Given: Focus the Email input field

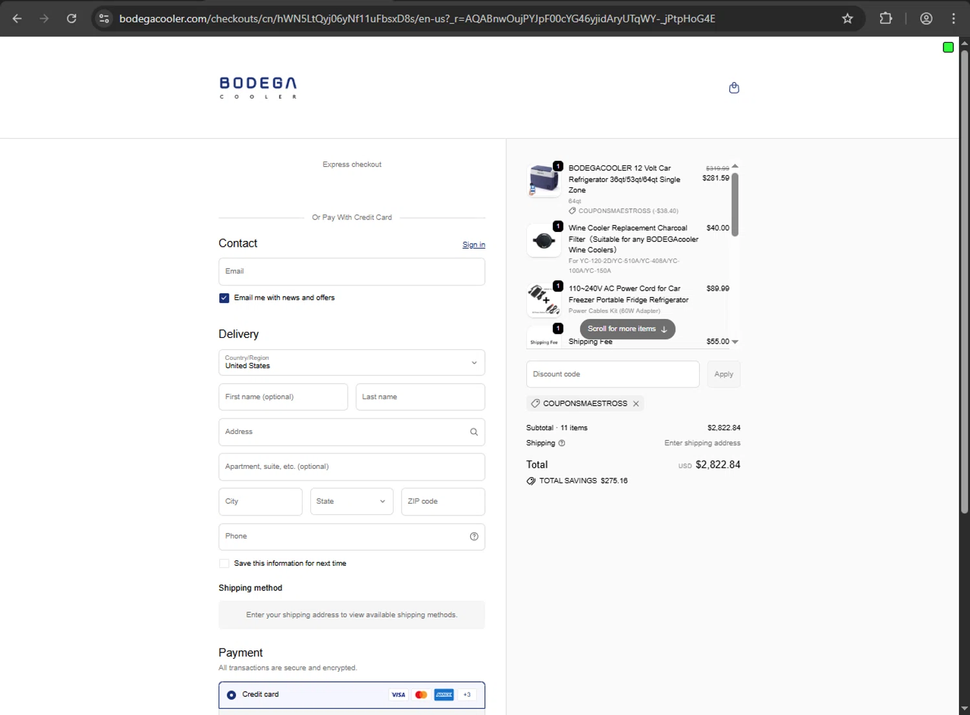Looking at the screenshot, I should [352, 272].
